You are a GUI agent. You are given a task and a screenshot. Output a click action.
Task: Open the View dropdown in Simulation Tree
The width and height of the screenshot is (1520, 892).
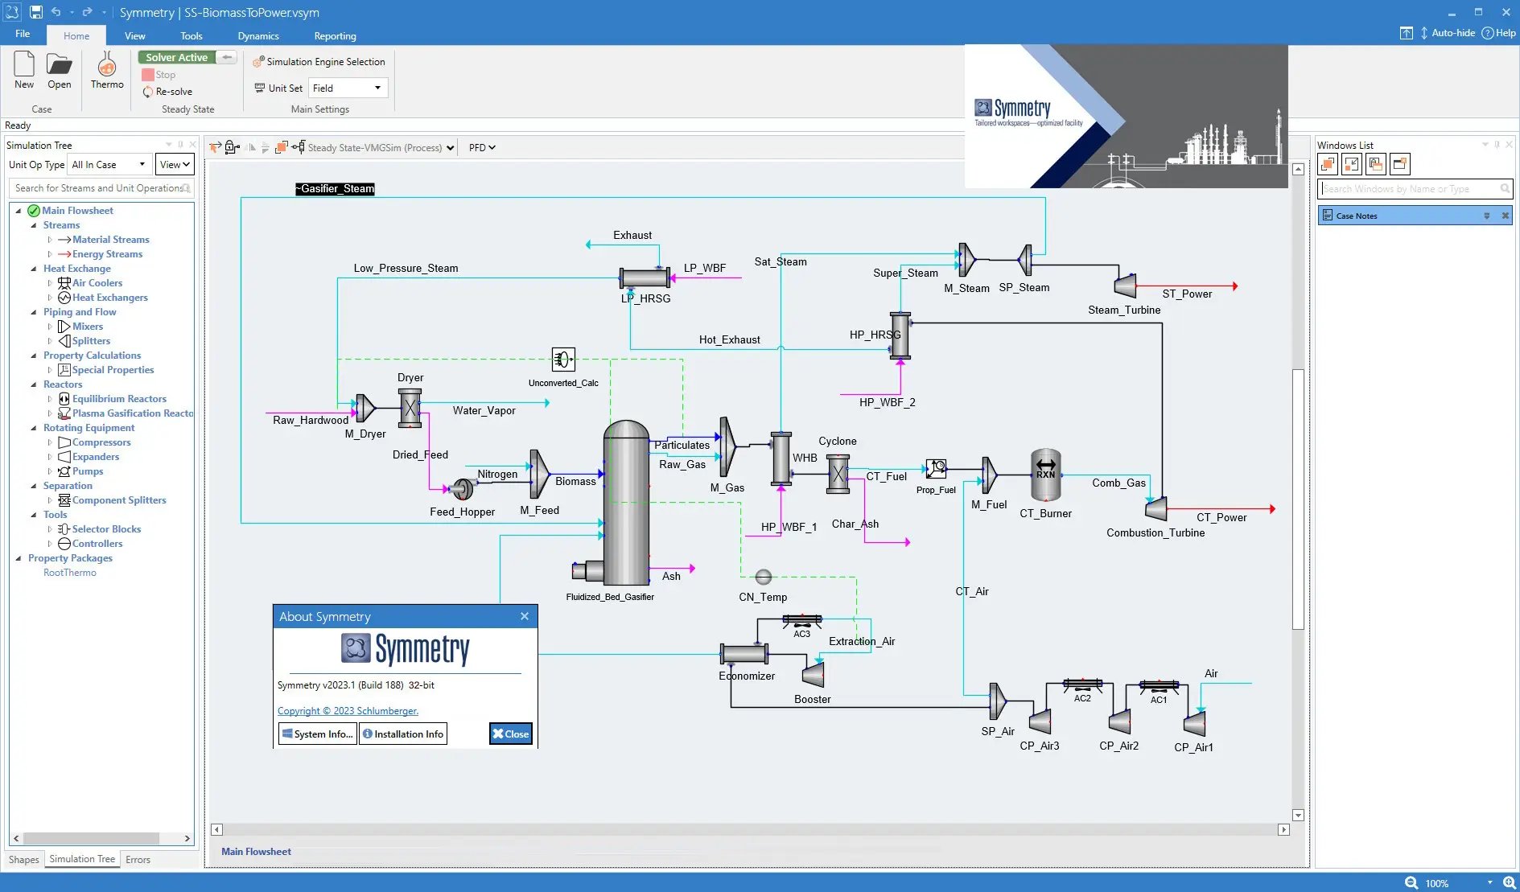click(175, 165)
